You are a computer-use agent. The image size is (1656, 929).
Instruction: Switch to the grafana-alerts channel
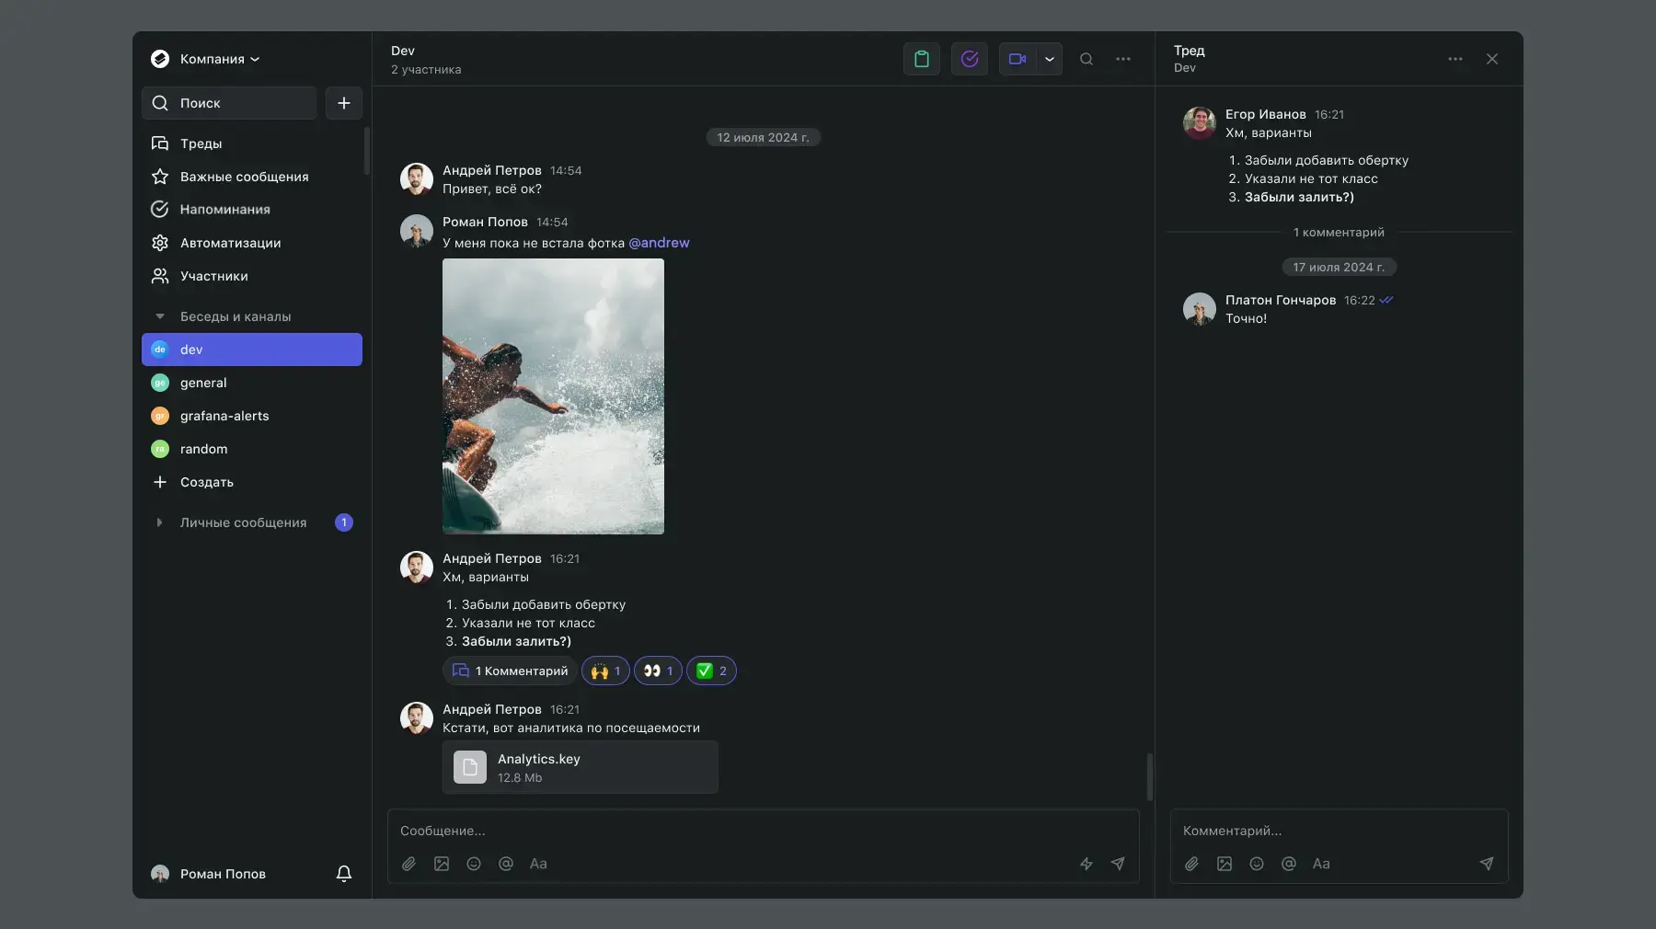[224, 416]
